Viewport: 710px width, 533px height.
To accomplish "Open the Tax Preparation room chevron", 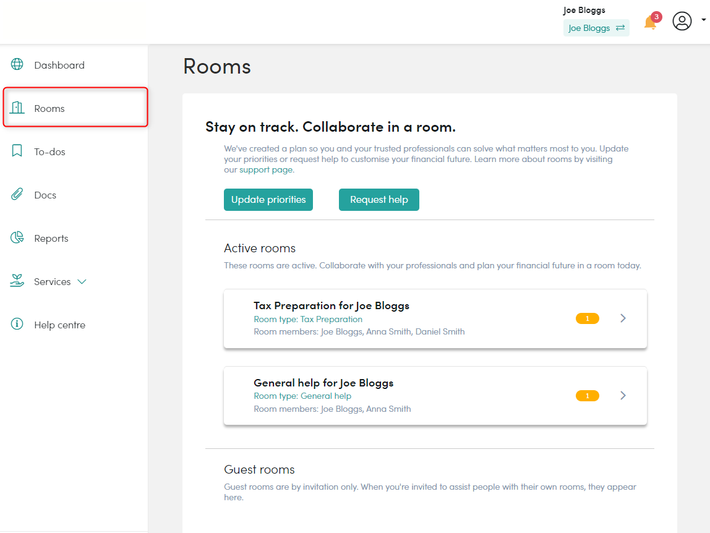I will (x=623, y=318).
